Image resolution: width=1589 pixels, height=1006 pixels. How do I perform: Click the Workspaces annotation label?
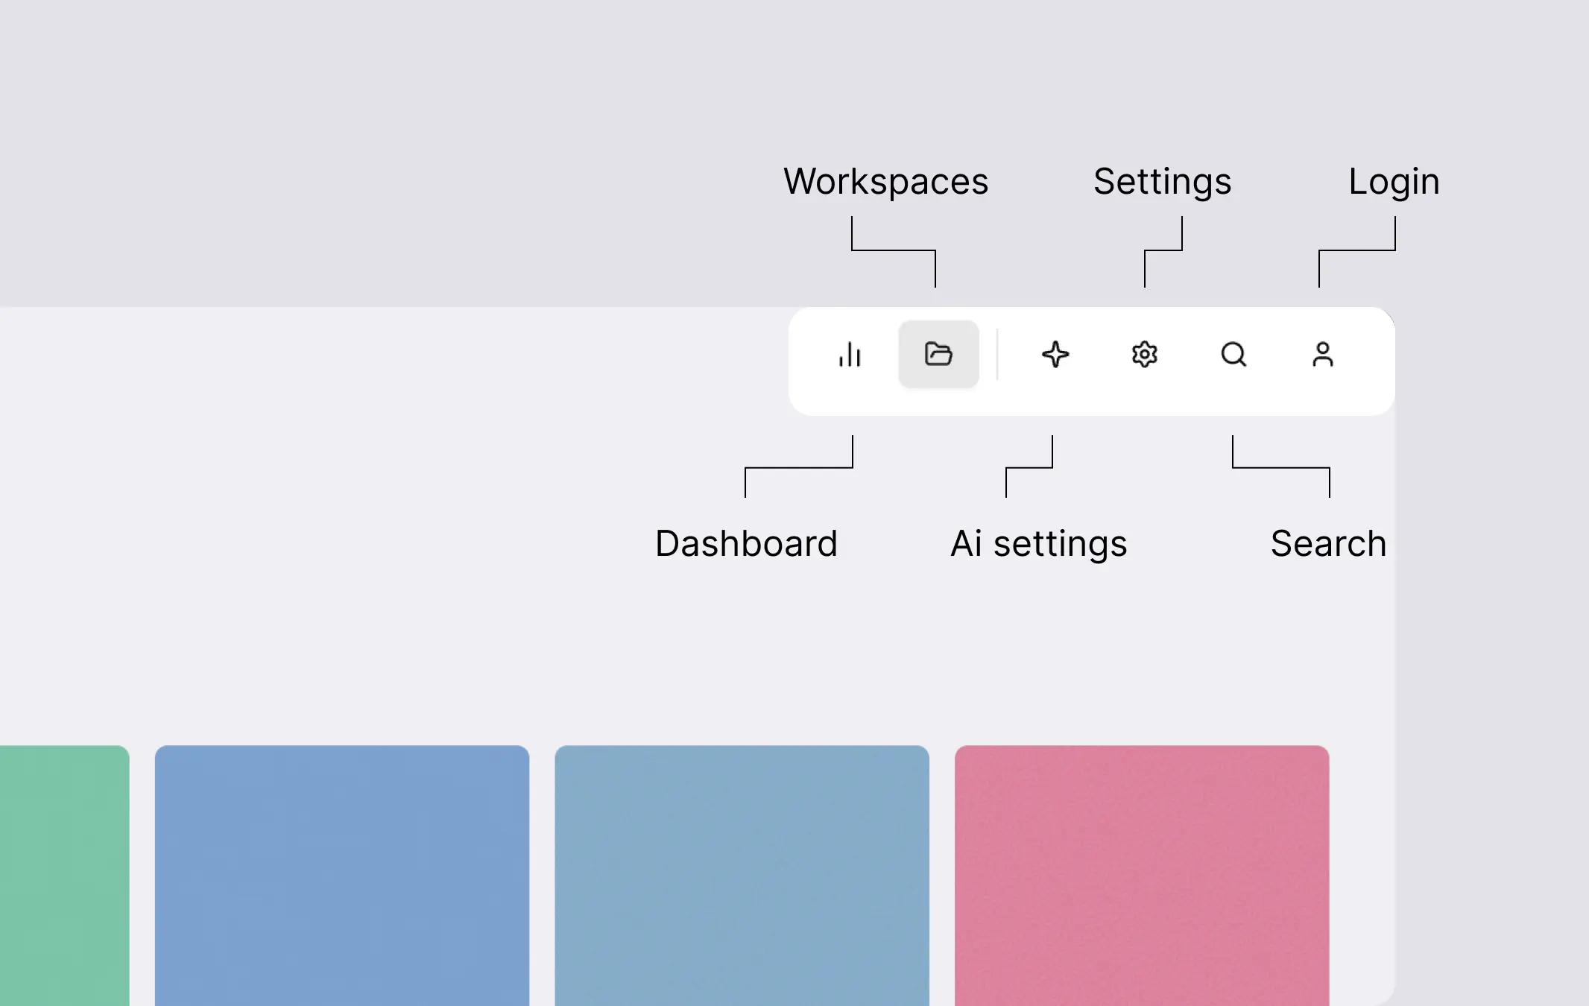886,182
